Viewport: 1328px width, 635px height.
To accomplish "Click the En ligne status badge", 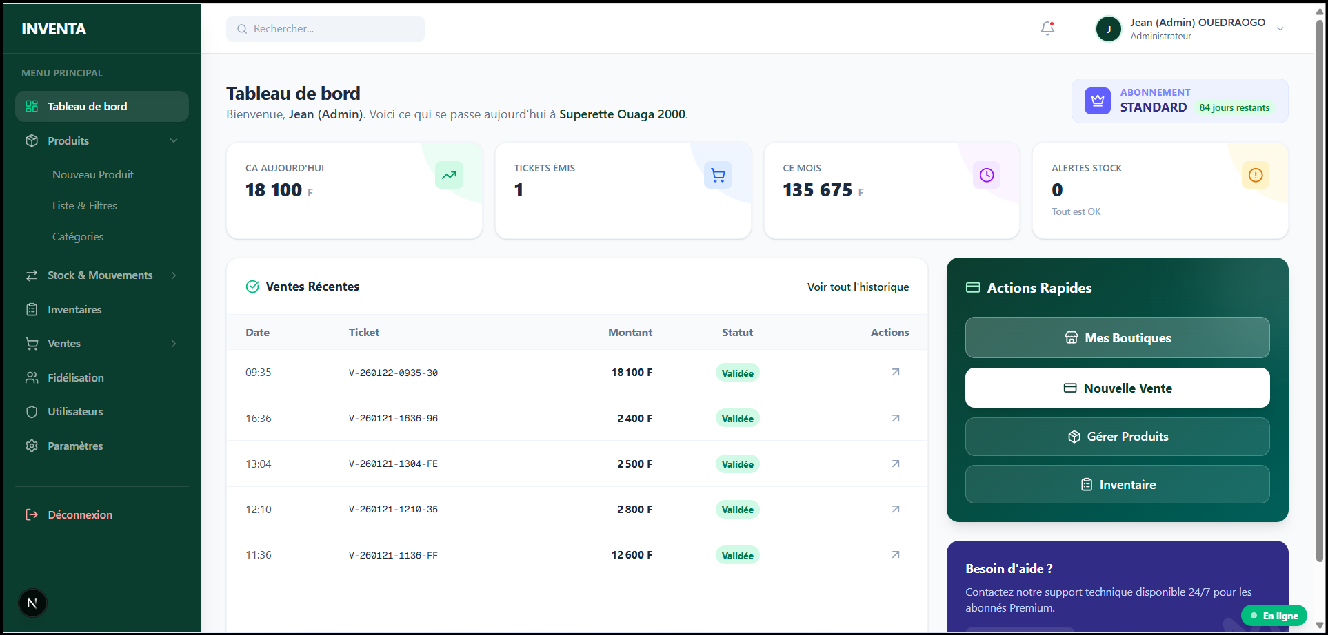I will (x=1274, y=616).
